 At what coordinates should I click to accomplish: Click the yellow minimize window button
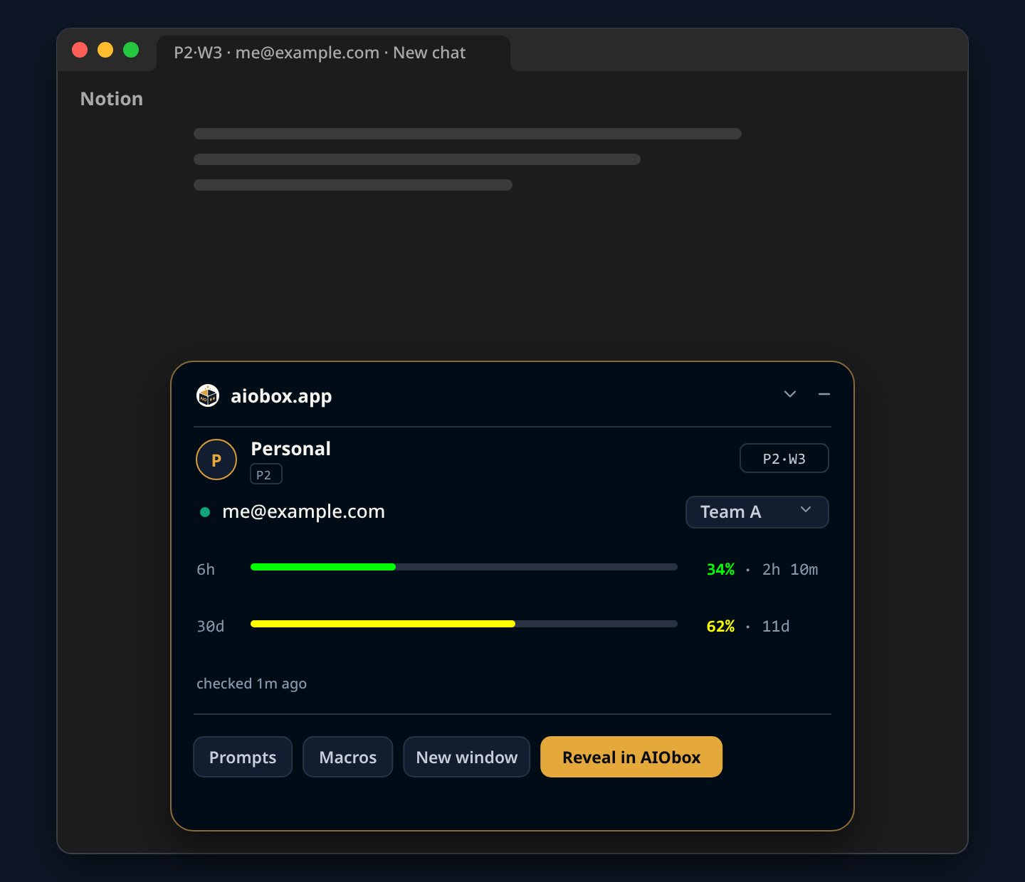click(105, 50)
